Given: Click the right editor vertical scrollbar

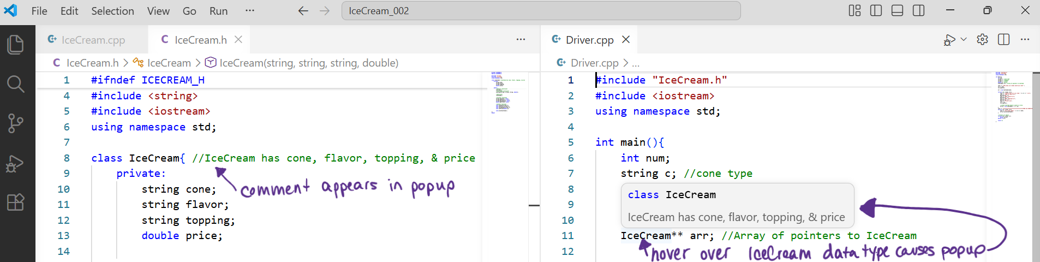Looking at the screenshot, I should 1036,167.
